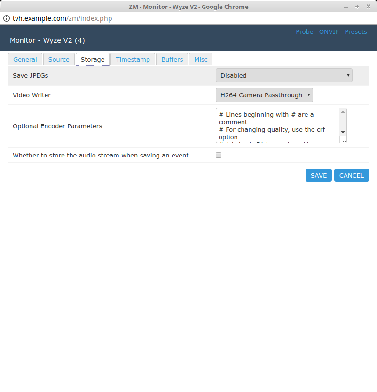Image resolution: width=377 pixels, height=392 pixels.
Task: Switch to the Source tab
Action: (59, 60)
